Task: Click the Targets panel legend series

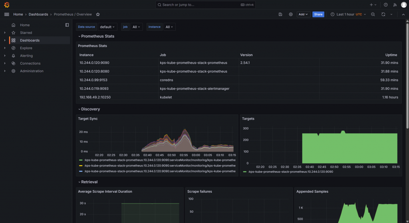Action: tap(290, 172)
